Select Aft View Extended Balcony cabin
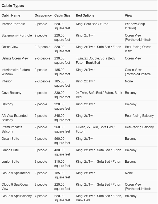 coord(14,118)
